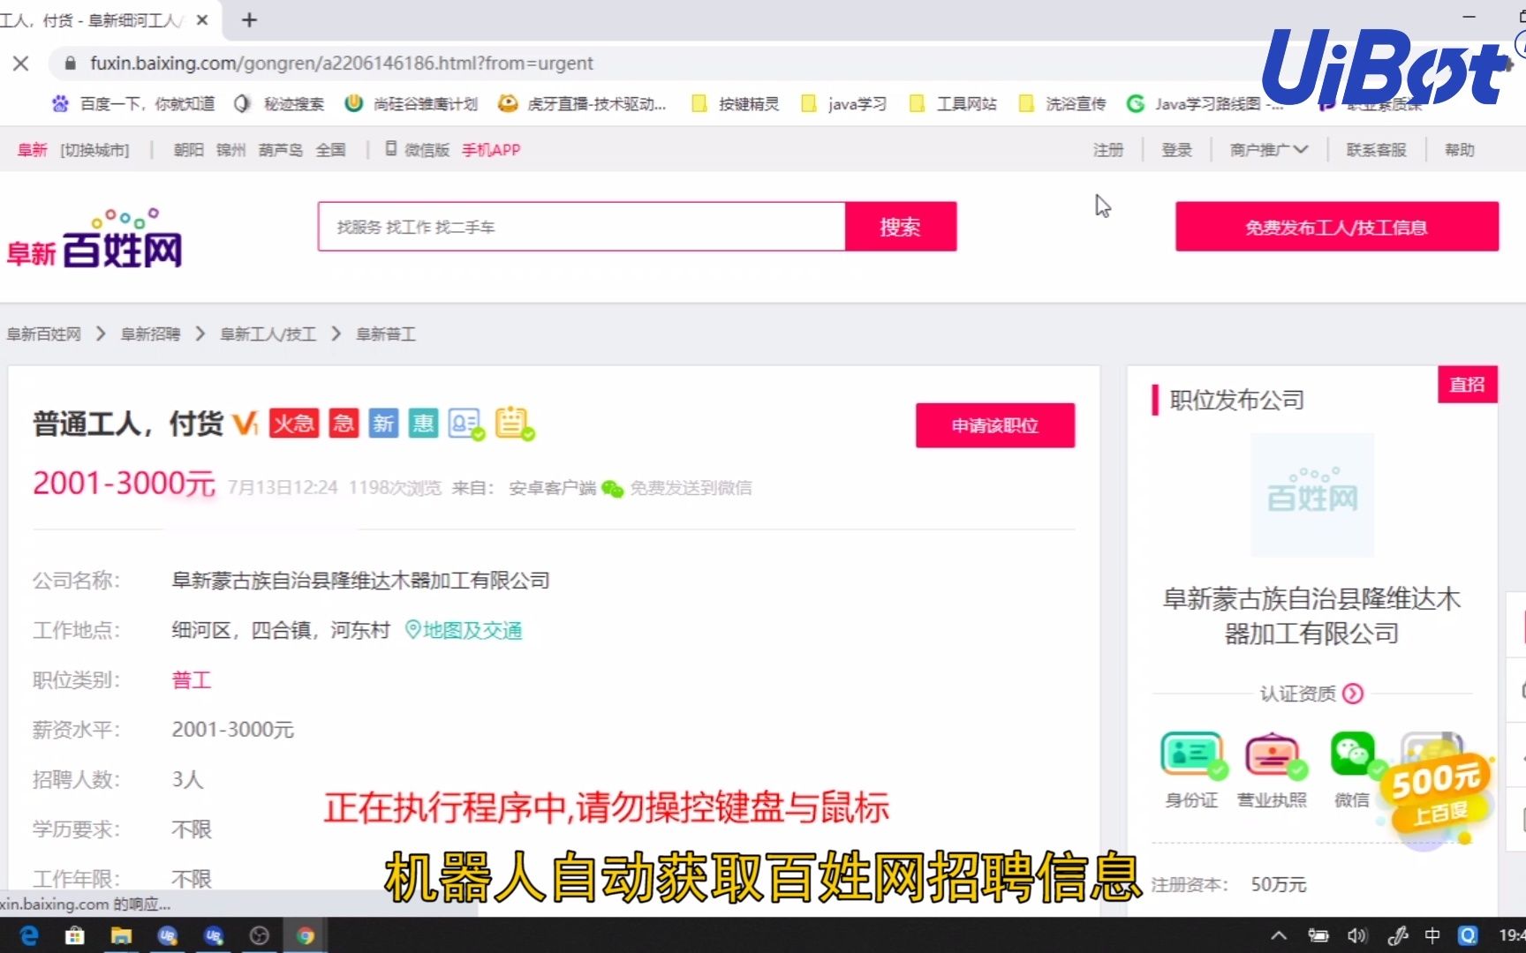Open the 秘迹搜索 bookmark
The width and height of the screenshot is (1526, 953).
coord(280,104)
